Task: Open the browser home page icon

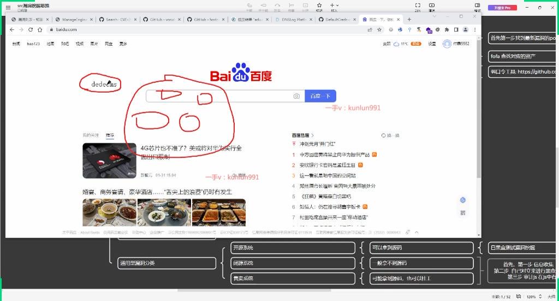Action: coord(40,29)
